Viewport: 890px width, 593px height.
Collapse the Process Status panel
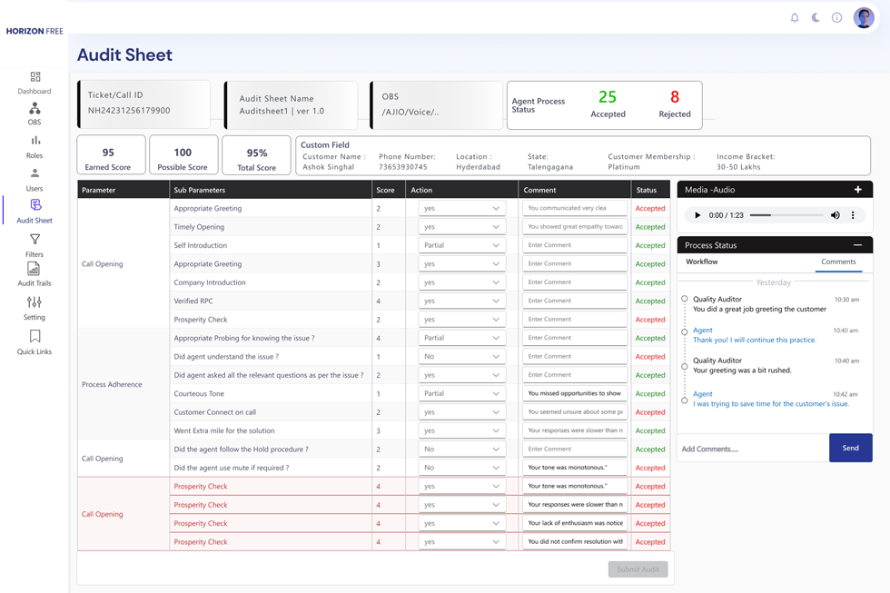pos(857,245)
